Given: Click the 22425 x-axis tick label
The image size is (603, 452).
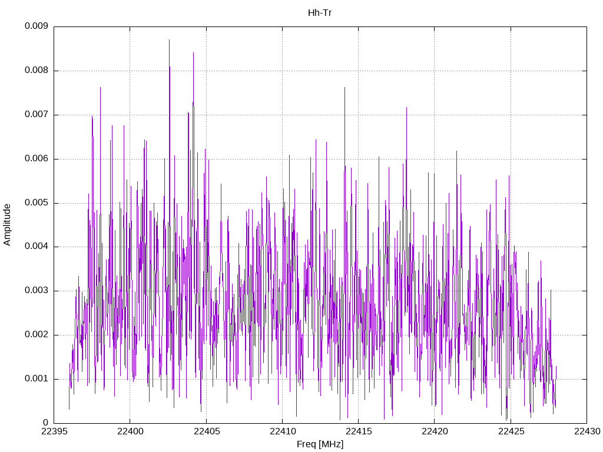Looking at the screenshot, I should click(x=511, y=431).
